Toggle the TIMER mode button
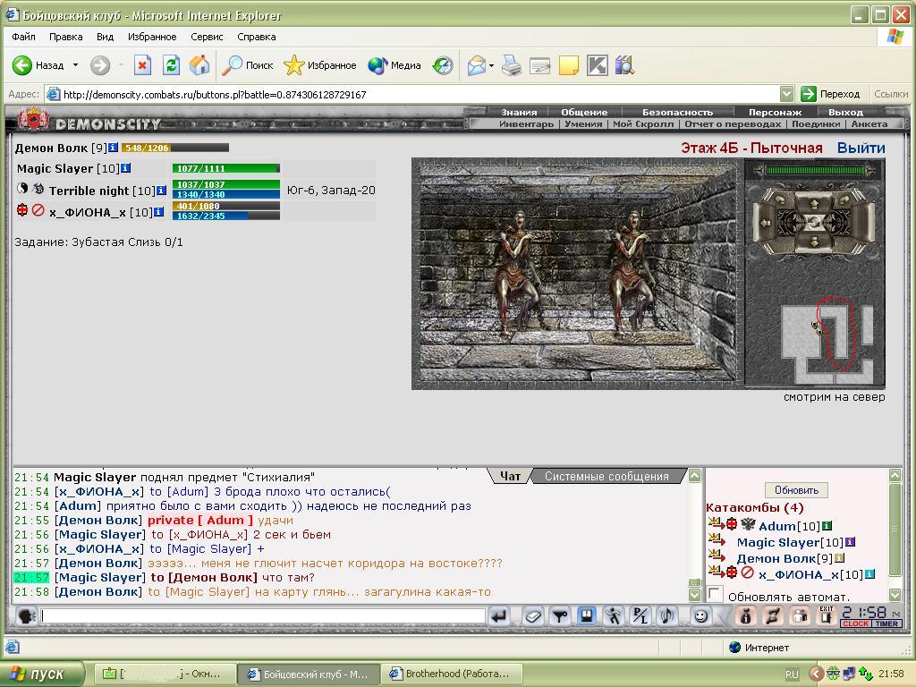This screenshot has height=687, width=916. coord(886,623)
